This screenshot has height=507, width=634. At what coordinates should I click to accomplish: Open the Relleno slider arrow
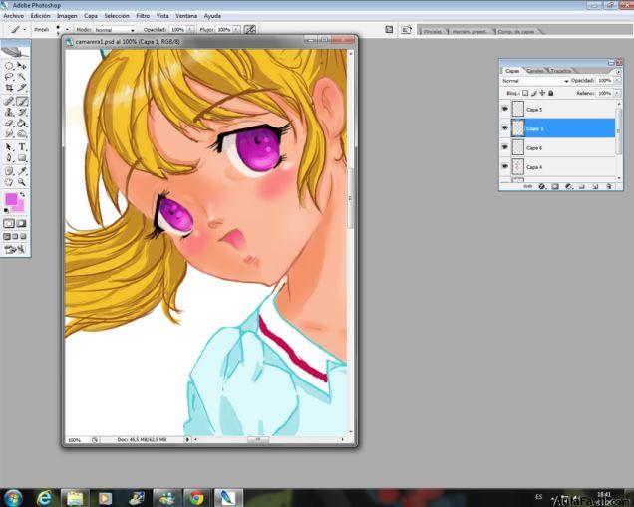click(617, 93)
